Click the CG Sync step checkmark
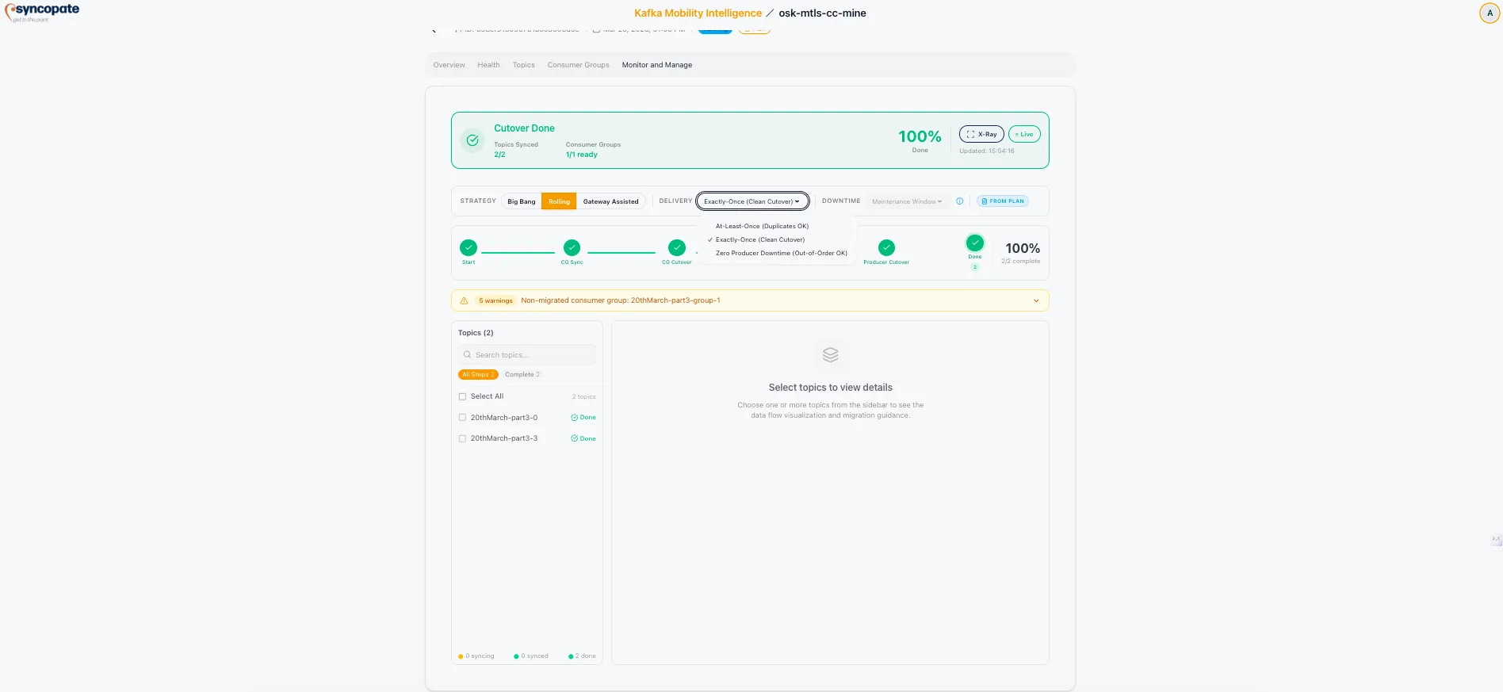1503x692 pixels. point(572,247)
